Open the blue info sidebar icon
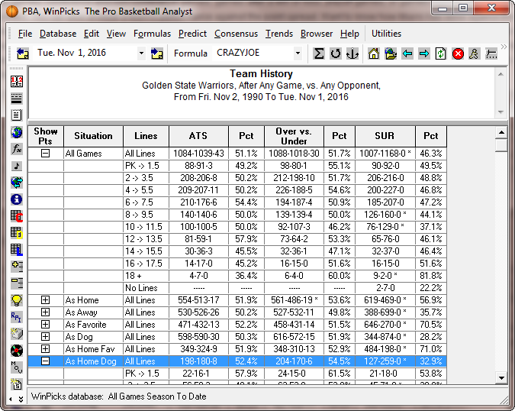This screenshot has height=411, width=515. point(17,199)
